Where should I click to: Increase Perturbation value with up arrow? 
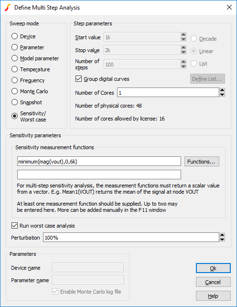click(x=222, y=235)
